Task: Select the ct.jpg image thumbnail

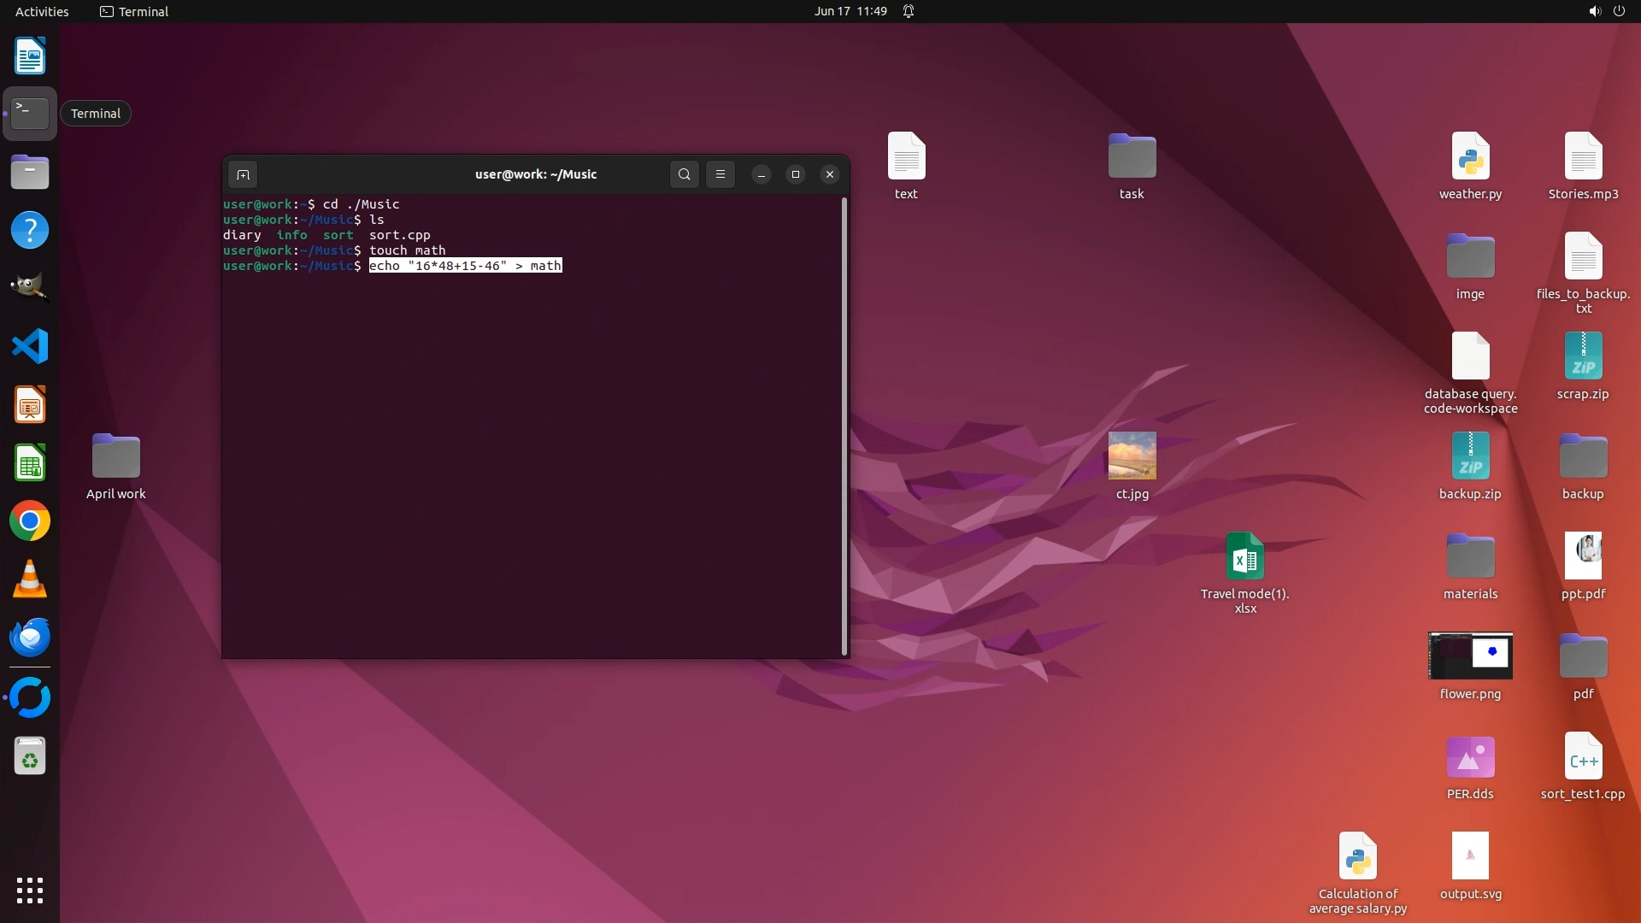Action: click(x=1132, y=456)
